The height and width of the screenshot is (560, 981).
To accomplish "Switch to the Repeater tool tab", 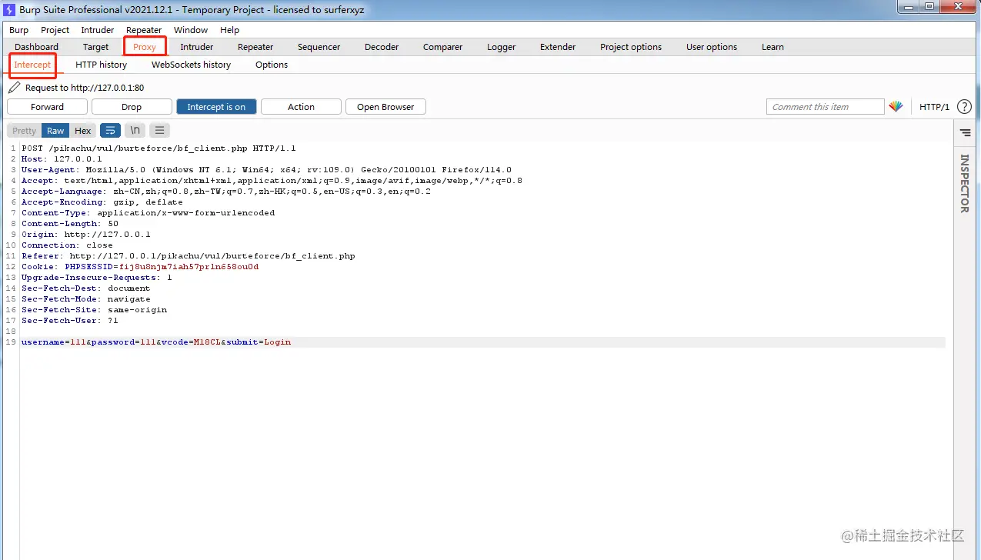I will 255,47.
